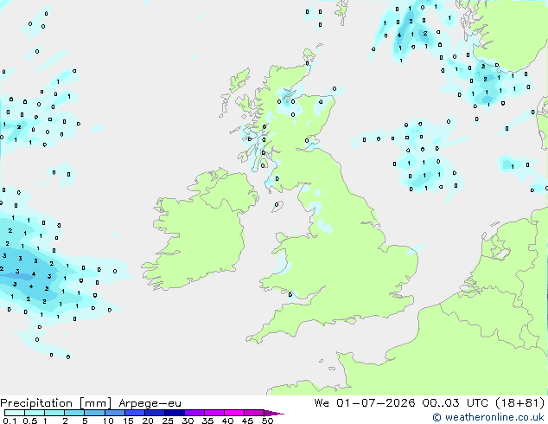The width and height of the screenshot is (548, 424).
Task: Click the 'Arpege-eu' model name label
Action: 150,403
